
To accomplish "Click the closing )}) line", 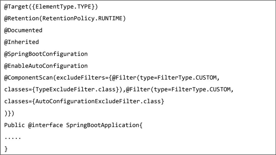I will pos(9,113).
